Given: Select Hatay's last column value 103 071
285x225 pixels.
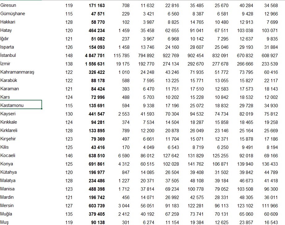Looking at the screenshot, I should [269, 31].
